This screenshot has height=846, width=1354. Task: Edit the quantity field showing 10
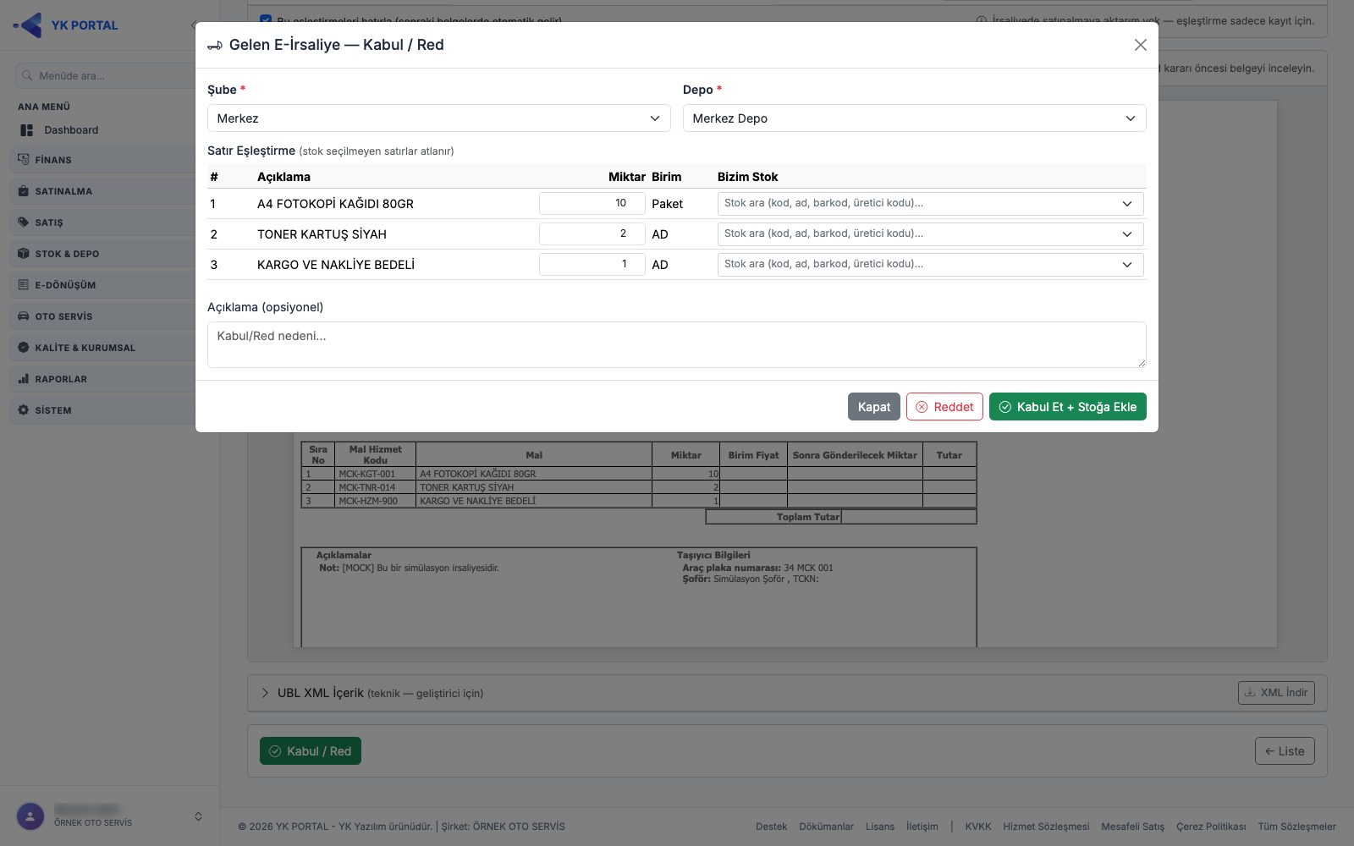[592, 204]
